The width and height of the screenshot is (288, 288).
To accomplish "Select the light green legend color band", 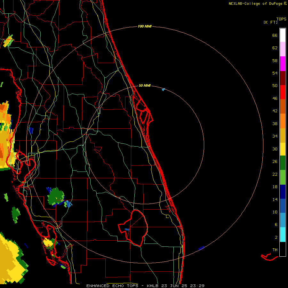I will pos(283,177).
